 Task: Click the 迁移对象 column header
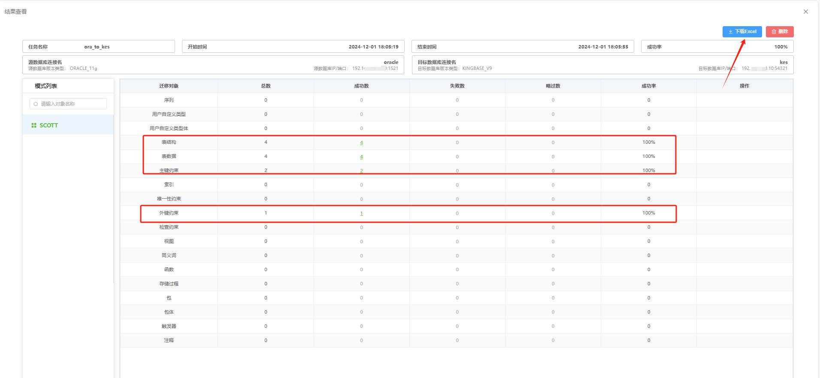169,86
